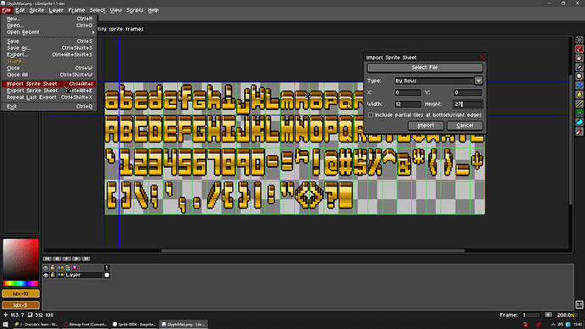Select the Line tool
Image resolution: width=585 pixels, height=329 pixels.
click(x=579, y=103)
